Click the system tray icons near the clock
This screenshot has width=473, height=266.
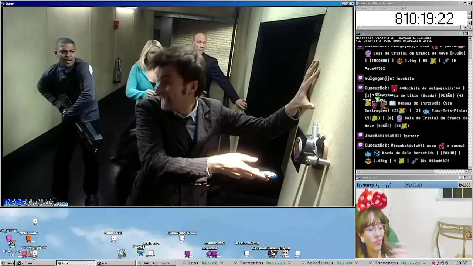coord(440,263)
